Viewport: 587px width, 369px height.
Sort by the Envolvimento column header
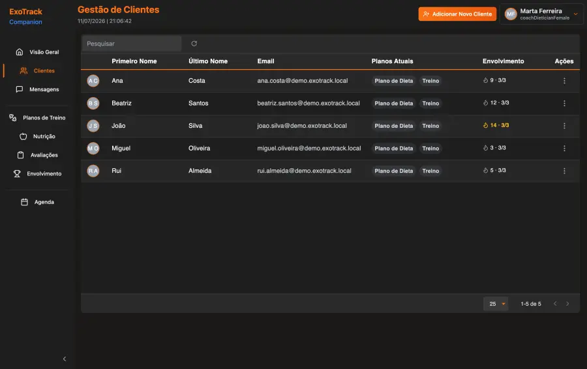tap(503, 61)
